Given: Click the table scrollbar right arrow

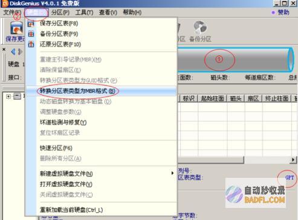Looking at the screenshot, I should pos(293,160).
